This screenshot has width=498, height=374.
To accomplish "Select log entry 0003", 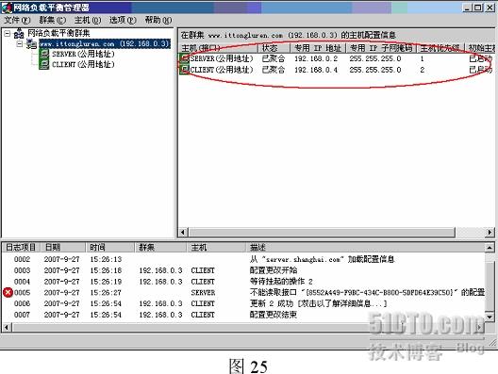I will (x=243, y=270).
